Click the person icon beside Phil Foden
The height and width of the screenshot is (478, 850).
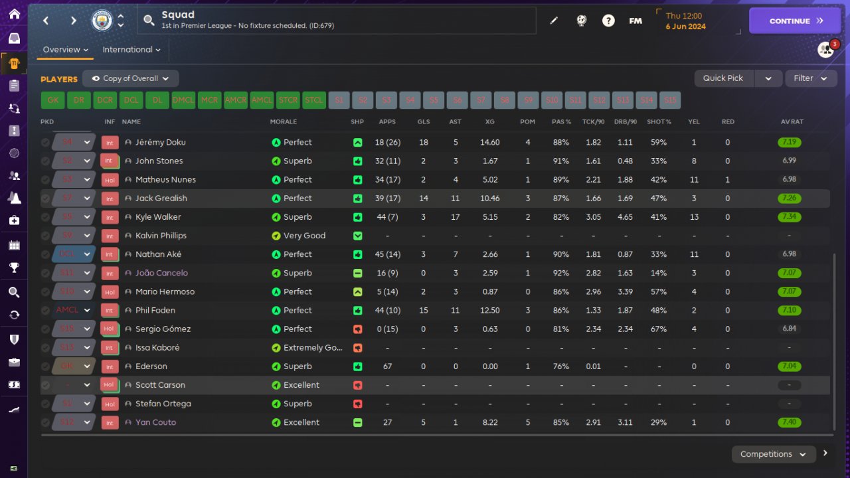128,310
